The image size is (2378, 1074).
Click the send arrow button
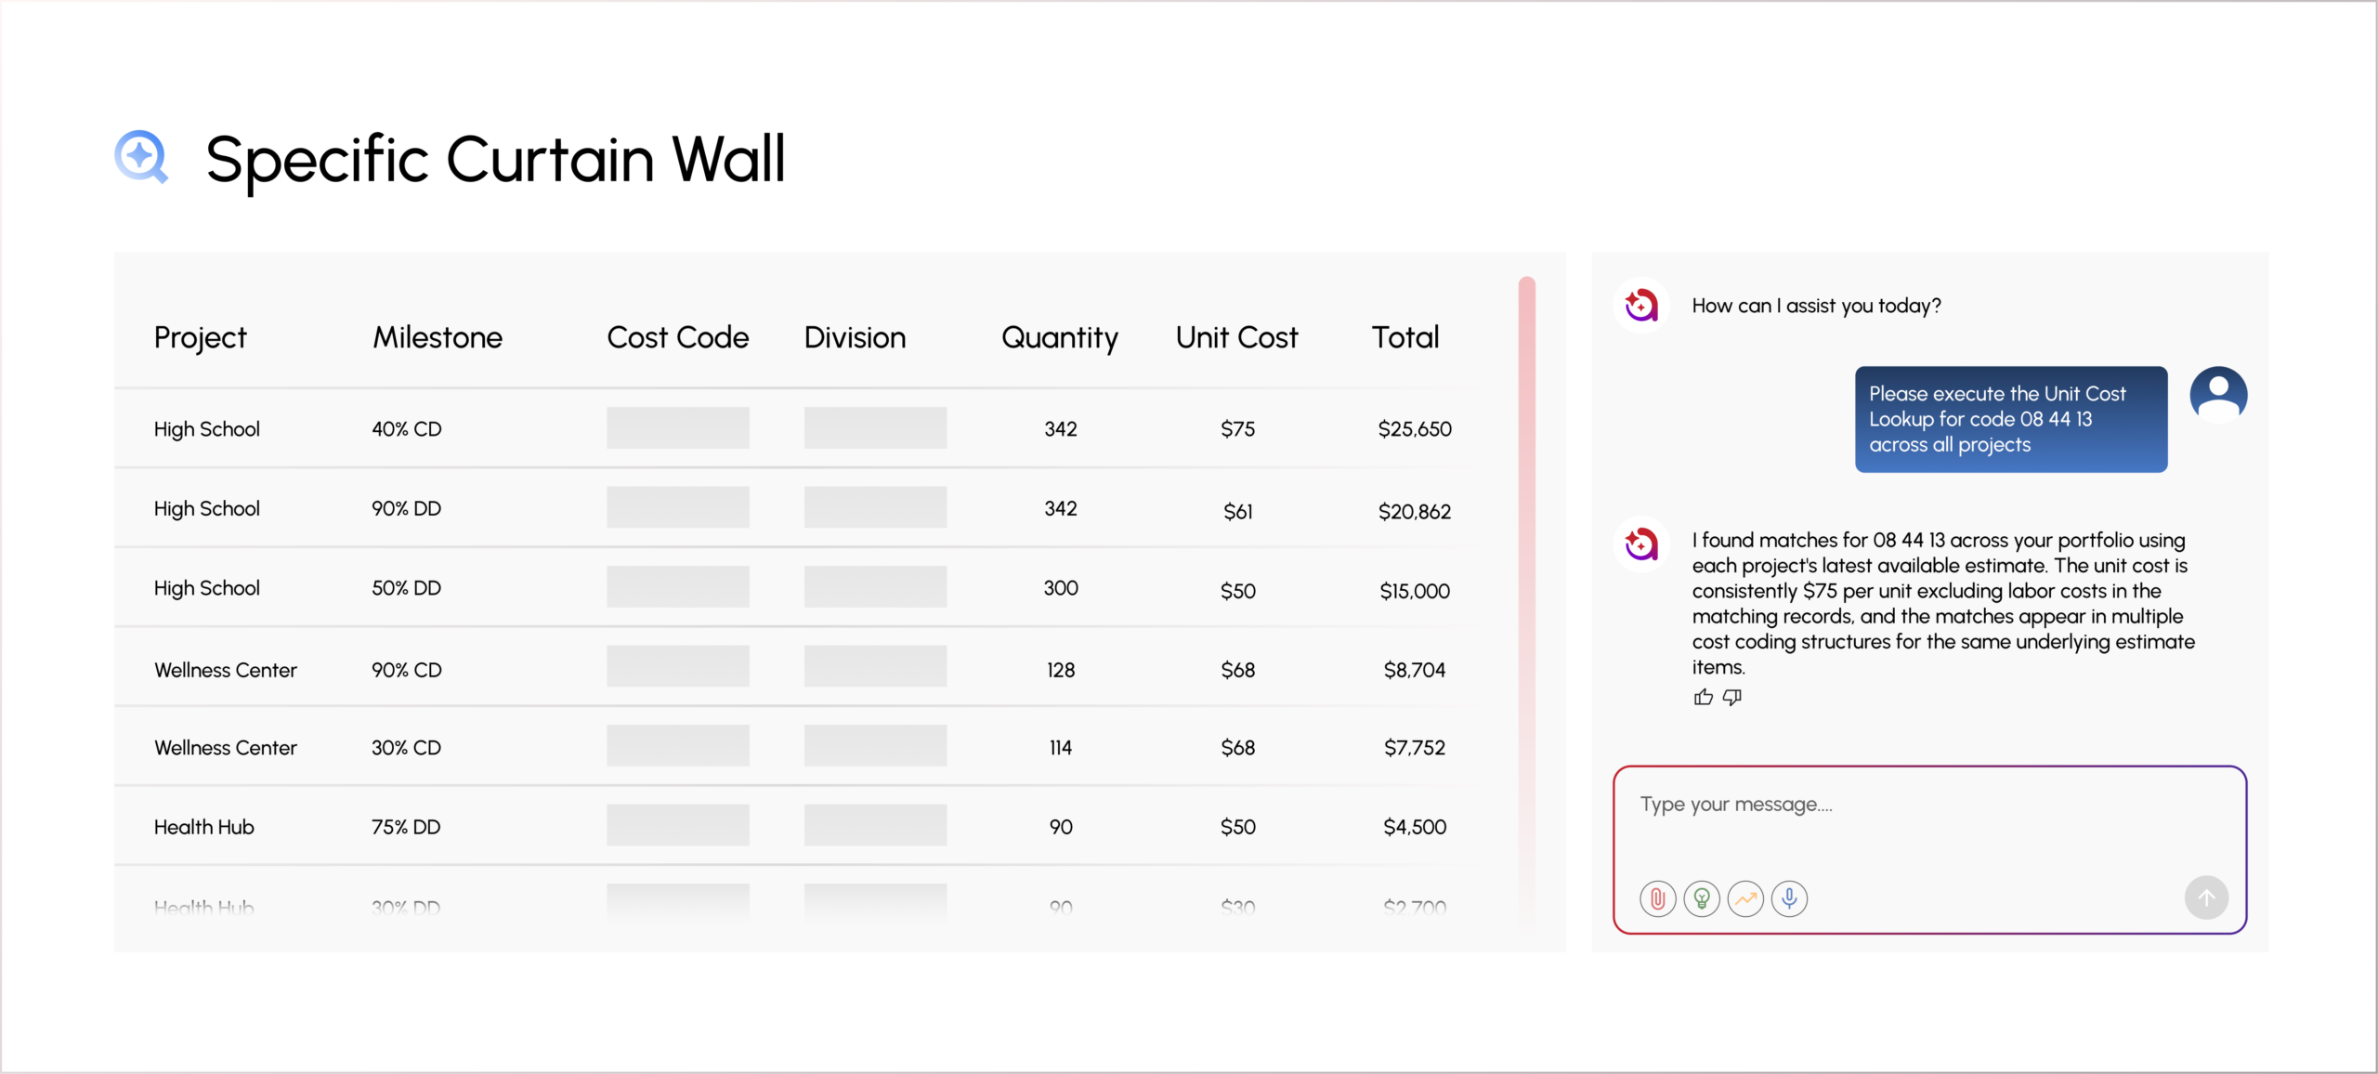click(x=2206, y=897)
